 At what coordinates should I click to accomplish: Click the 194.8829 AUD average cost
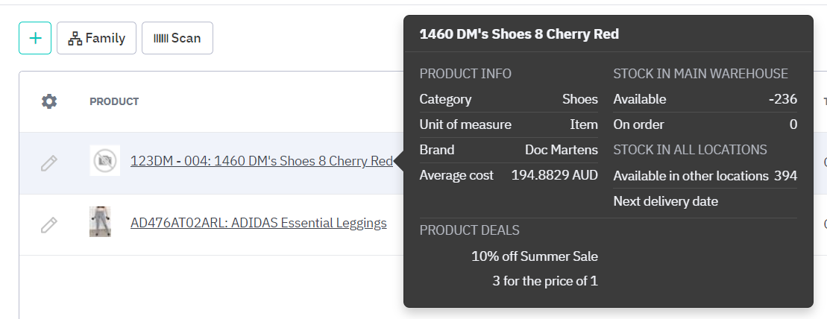pyautogui.click(x=554, y=176)
